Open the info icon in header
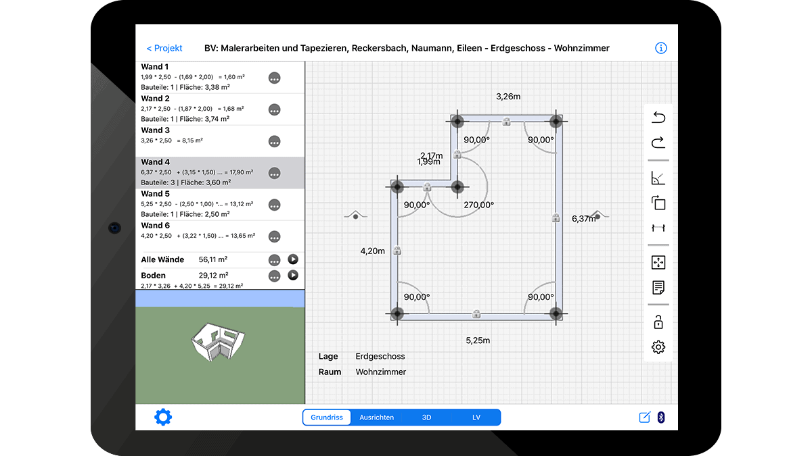This screenshot has width=812, height=456. pyautogui.click(x=661, y=48)
